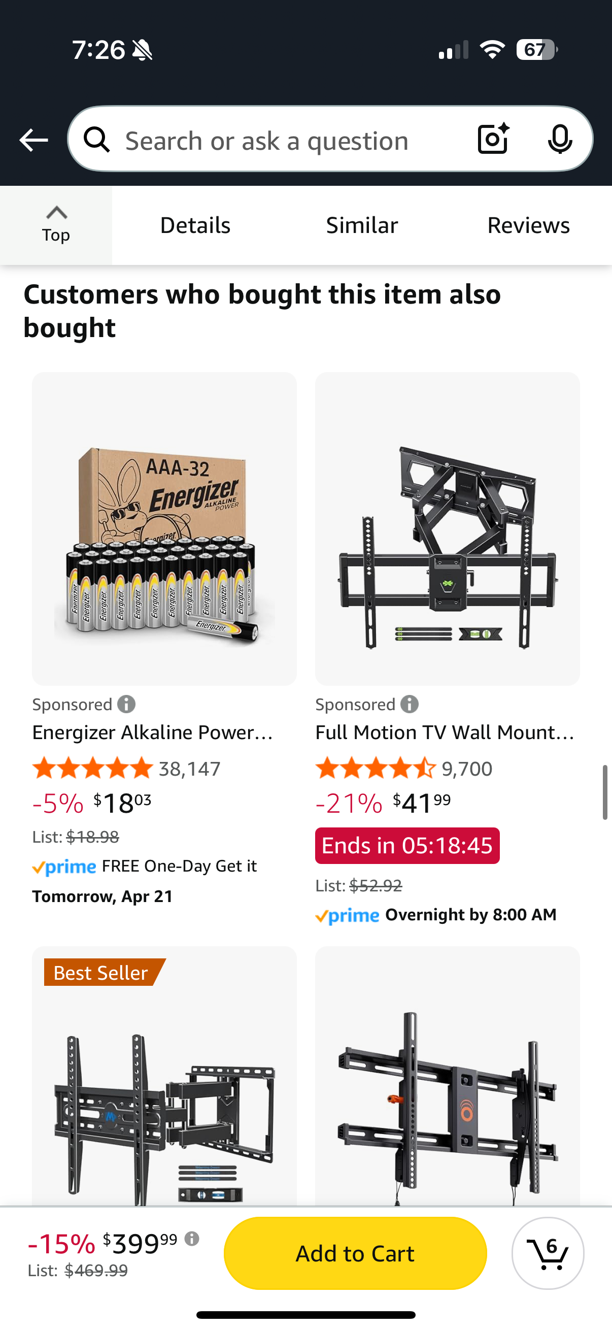Tap info icon beside TV mount Sponsored label
The height and width of the screenshot is (1331, 612).
click(x=410, y=704)
